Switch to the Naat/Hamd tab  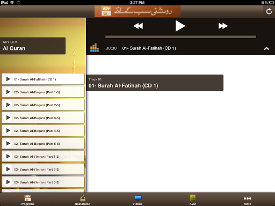click(x=83, y=200)
